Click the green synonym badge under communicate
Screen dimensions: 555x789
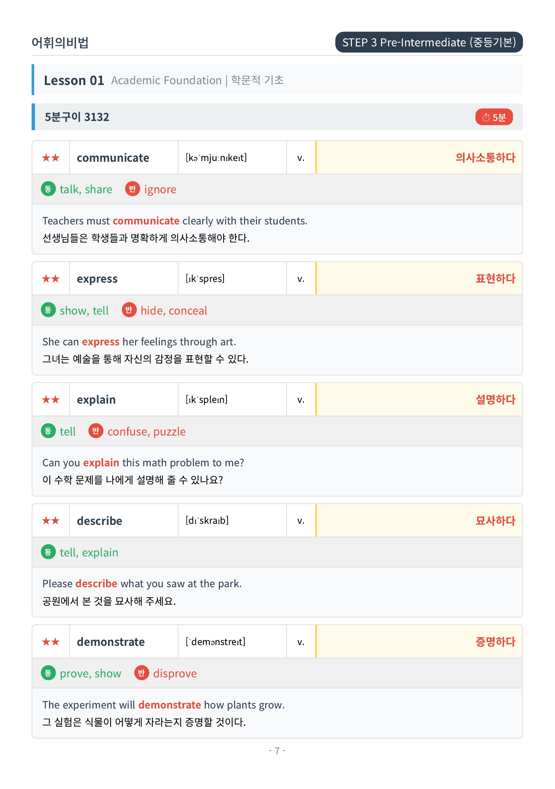pos(48,189)
